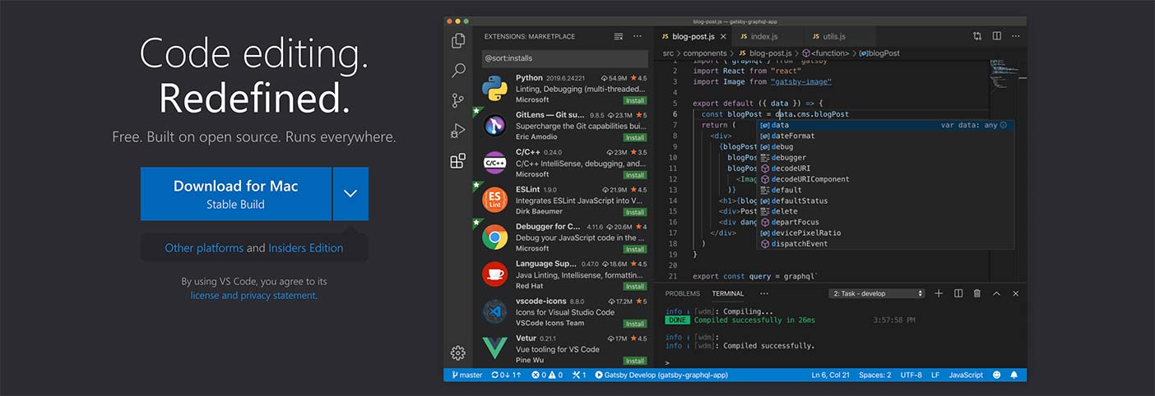The height and width of the screenshot is (396, 1155).
Task: Click errors and warnings count in status bar
Action: [547, 375]
